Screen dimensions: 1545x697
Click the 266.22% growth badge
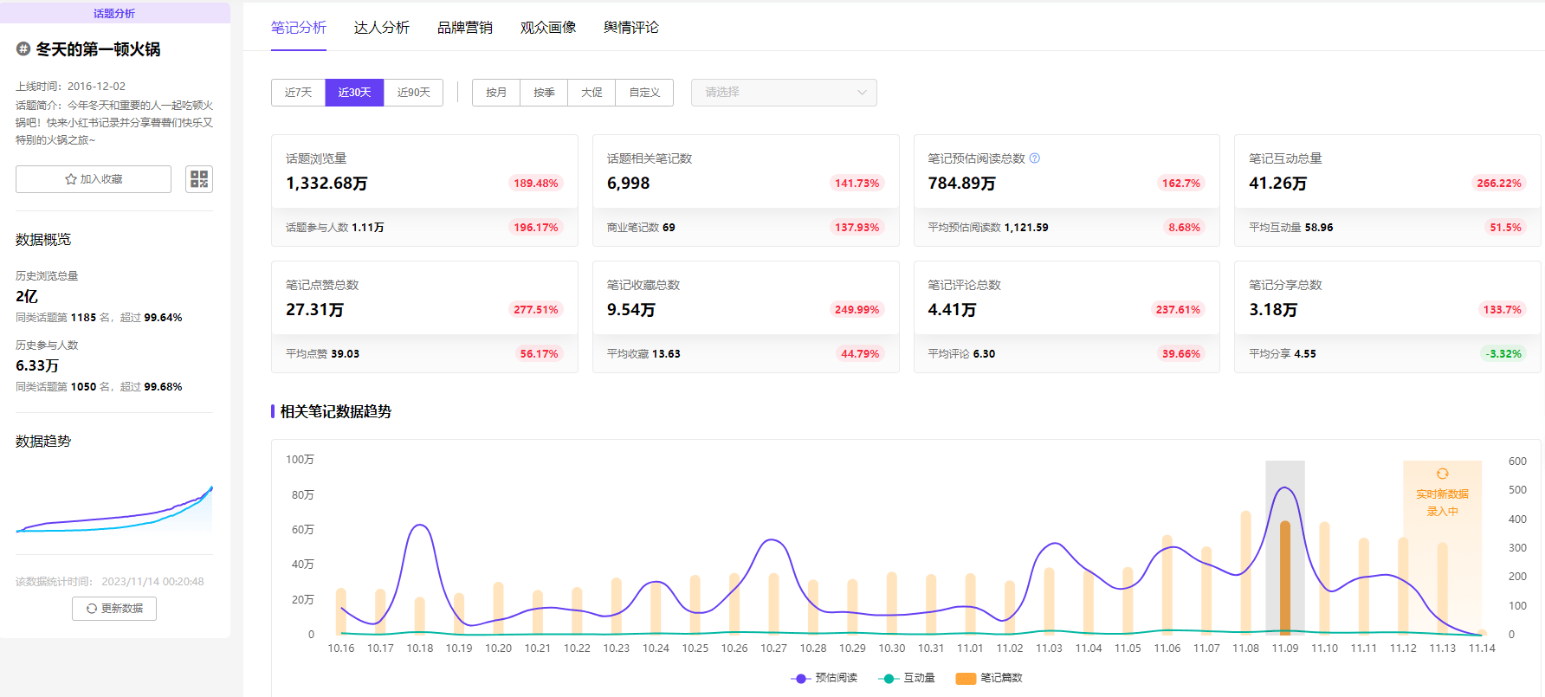click(1499, 184)
